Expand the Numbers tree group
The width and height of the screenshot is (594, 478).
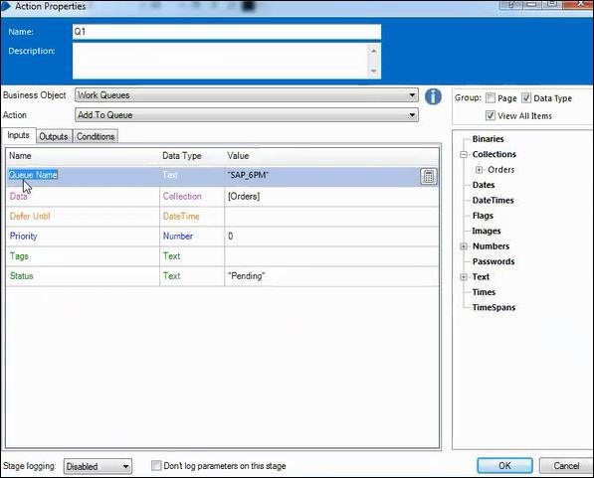(x=464, y=246)
